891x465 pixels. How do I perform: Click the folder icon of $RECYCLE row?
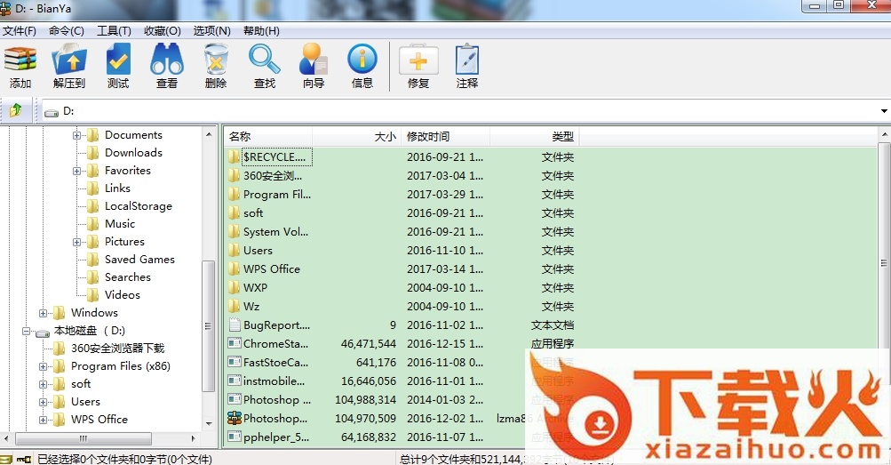pyautogui.click(x=235, y=156)
